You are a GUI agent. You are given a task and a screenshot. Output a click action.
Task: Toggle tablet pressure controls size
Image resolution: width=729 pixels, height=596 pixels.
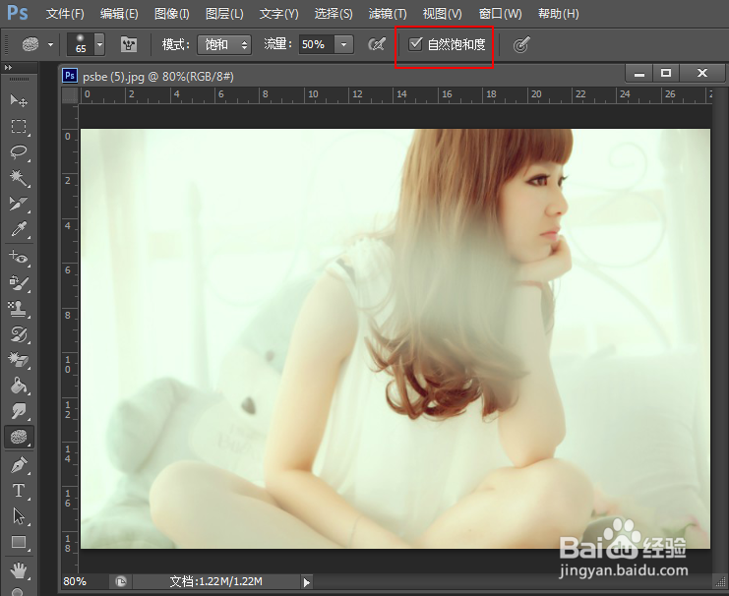click(521, 44)
